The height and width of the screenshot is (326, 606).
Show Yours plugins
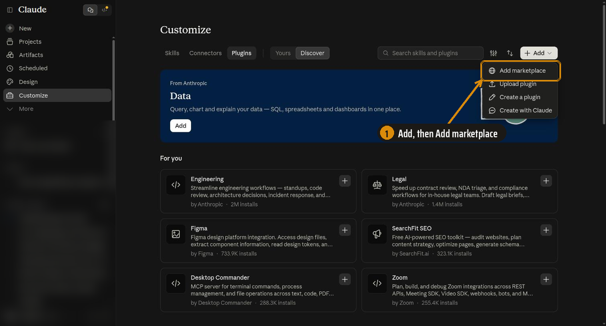click(283, 53)
